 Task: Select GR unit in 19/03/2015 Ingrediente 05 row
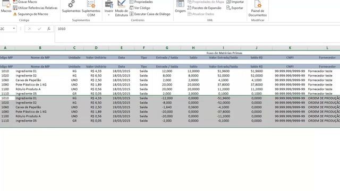(74, 120)
